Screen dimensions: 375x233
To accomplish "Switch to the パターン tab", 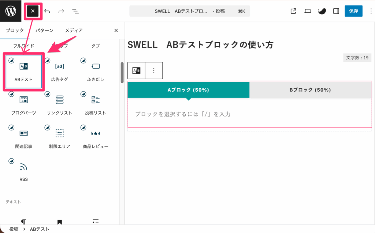I will pyautogui.click(x=45, y=31).
